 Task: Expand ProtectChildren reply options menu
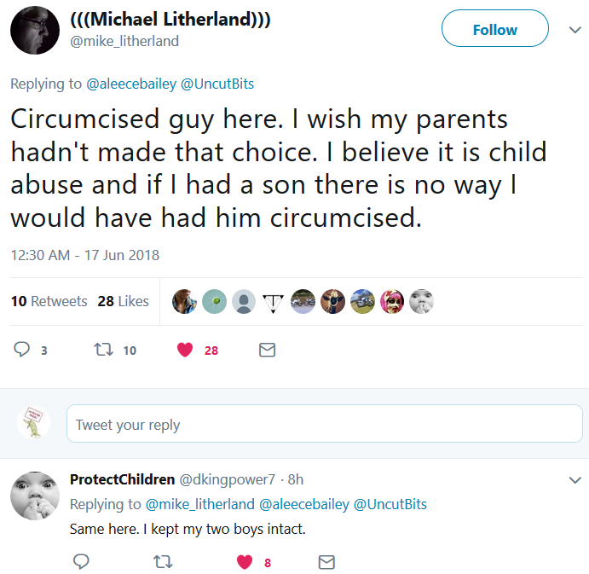point(574,480)
